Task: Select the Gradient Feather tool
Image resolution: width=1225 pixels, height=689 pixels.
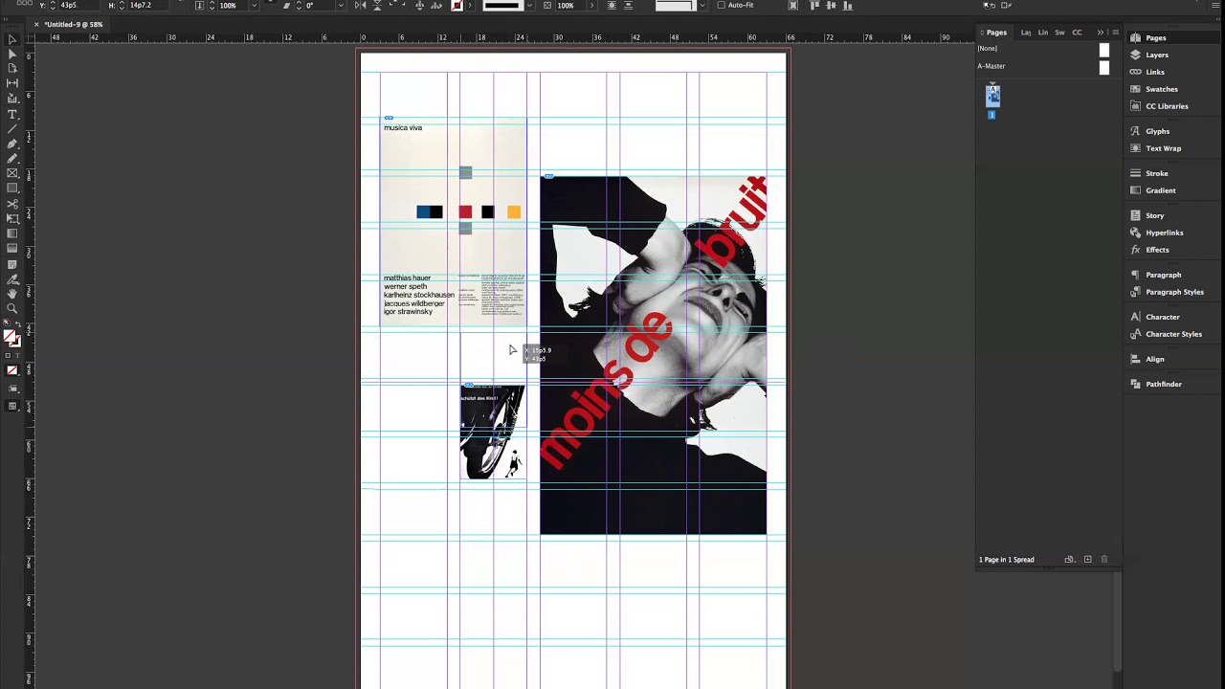Action: (12, 249)
